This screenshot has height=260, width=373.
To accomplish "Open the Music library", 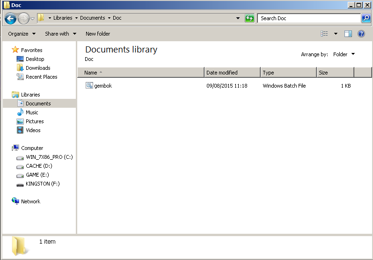I will [32, 112].
